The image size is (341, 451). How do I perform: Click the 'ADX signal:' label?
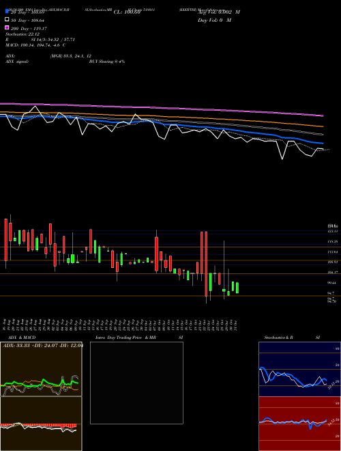pyautogui.click(x=17, y=61)
